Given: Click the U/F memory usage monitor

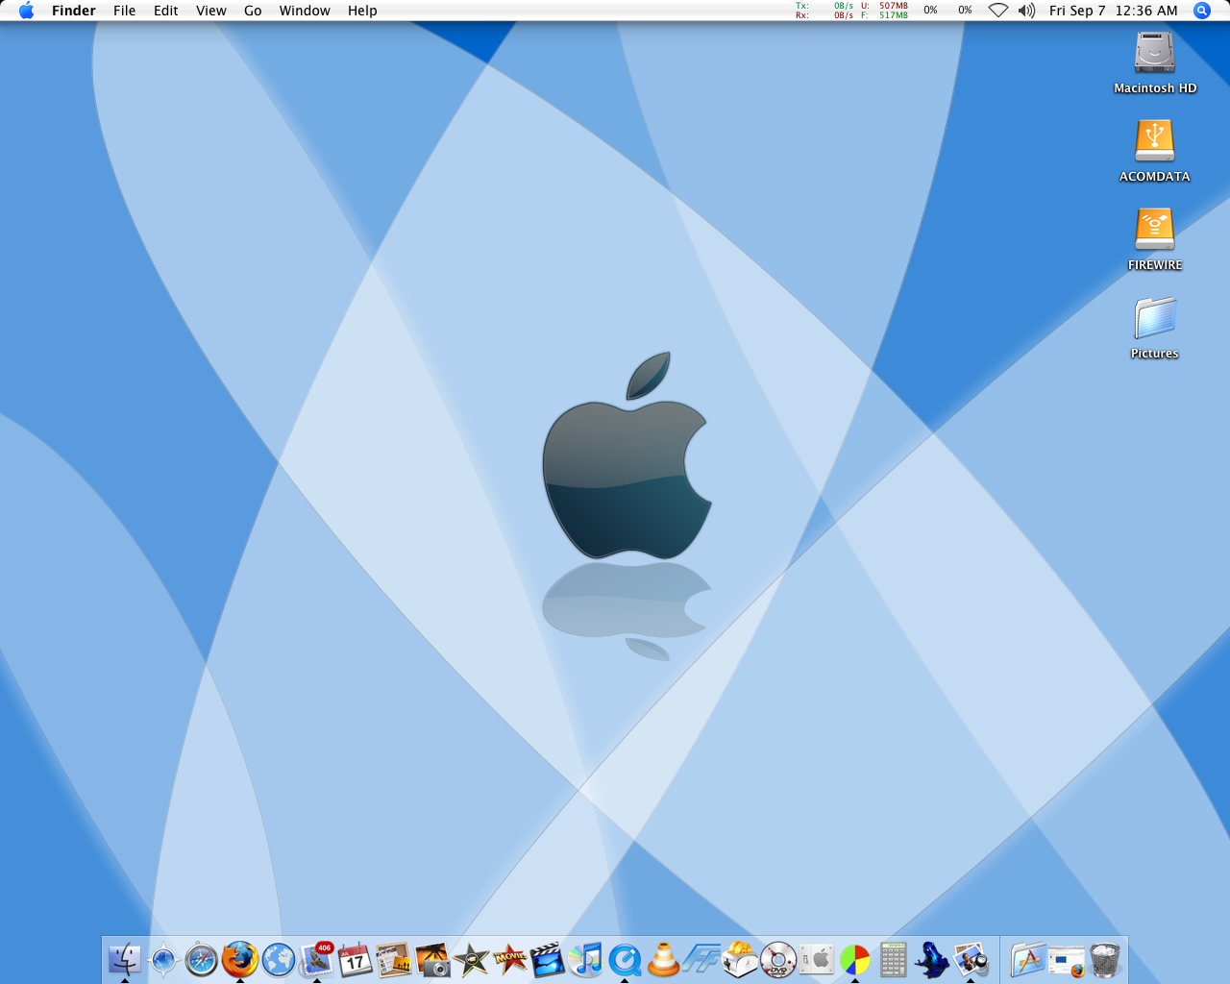Looking at the screenshot, I should pyautogui.click(x=884, y=11).
